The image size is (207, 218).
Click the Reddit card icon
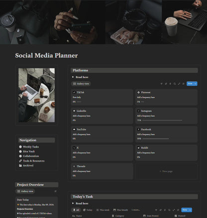tap(138, 148)
